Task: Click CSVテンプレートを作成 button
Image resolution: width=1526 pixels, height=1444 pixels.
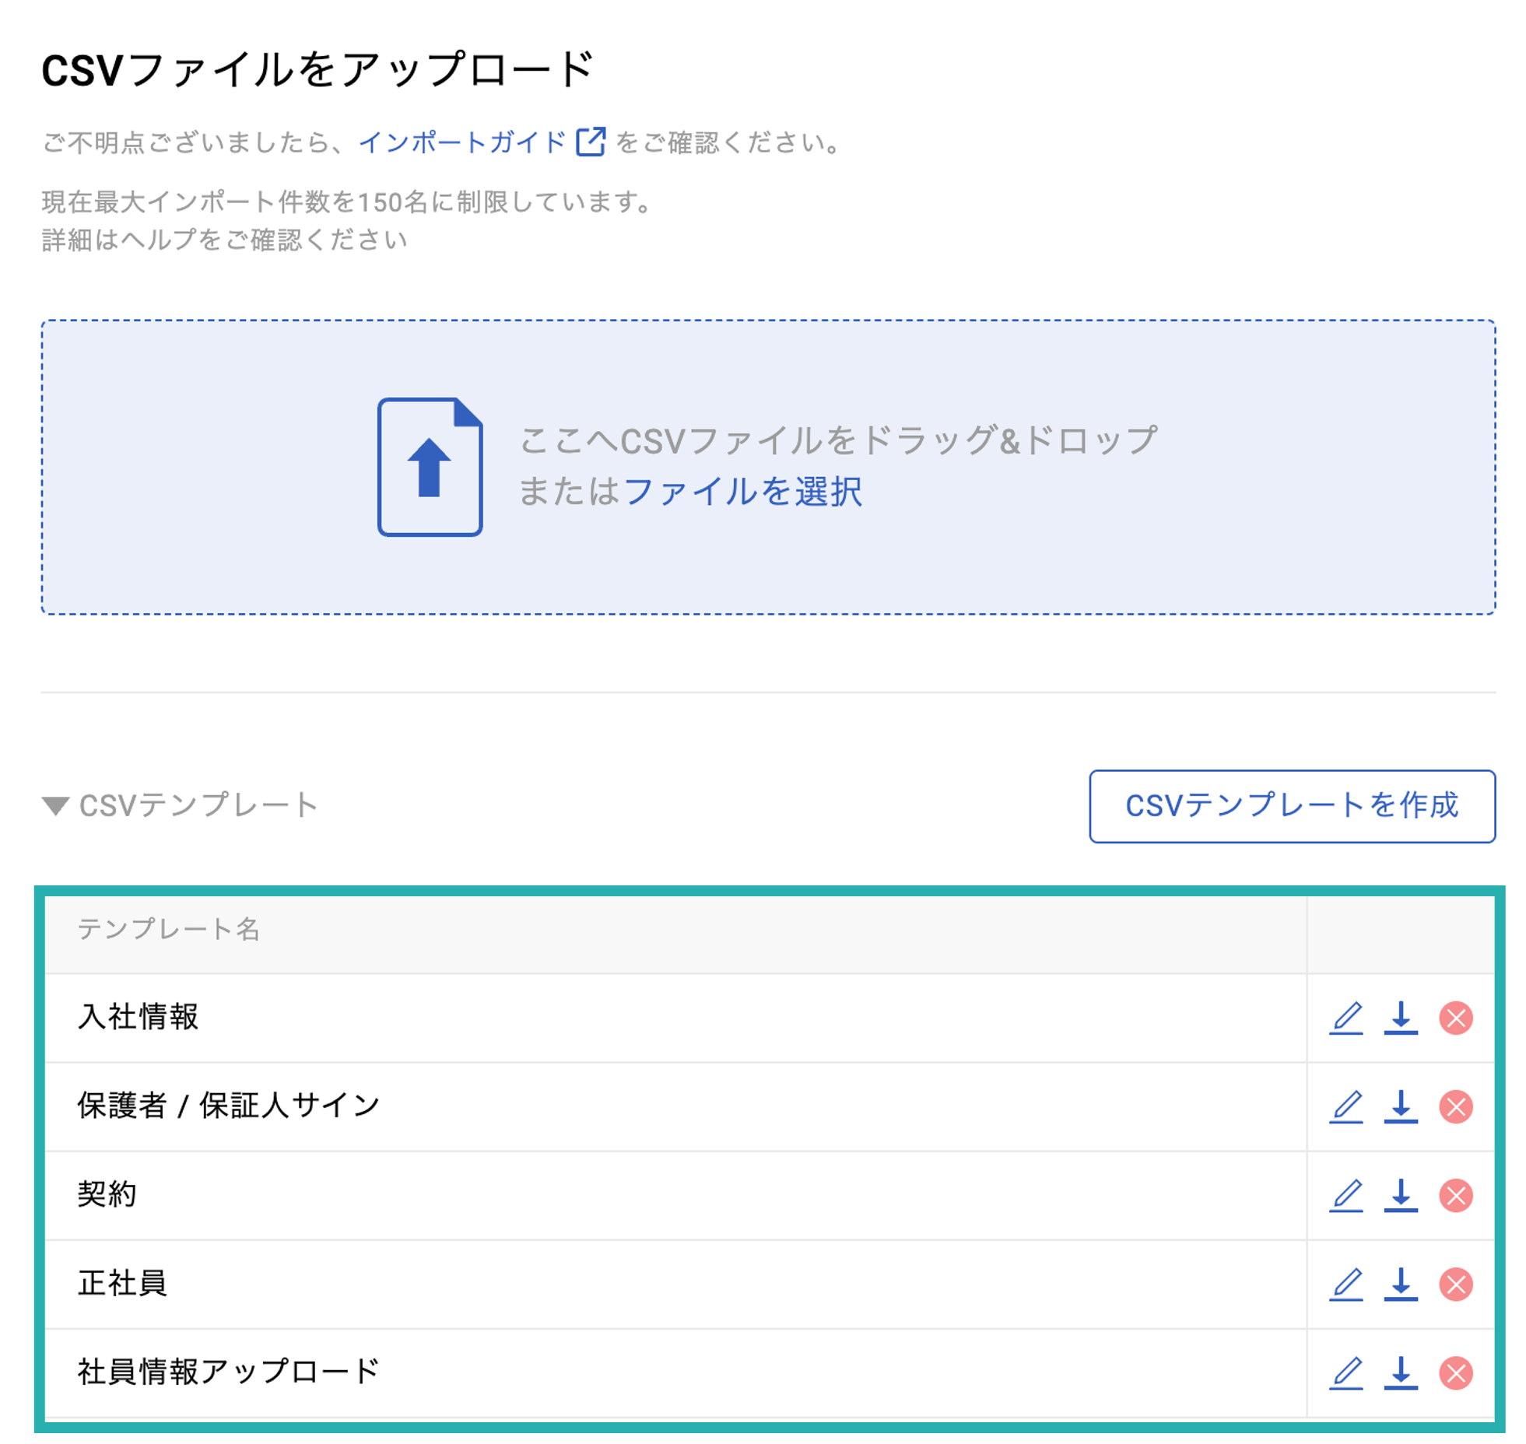Action: (x=1293, y=807)
